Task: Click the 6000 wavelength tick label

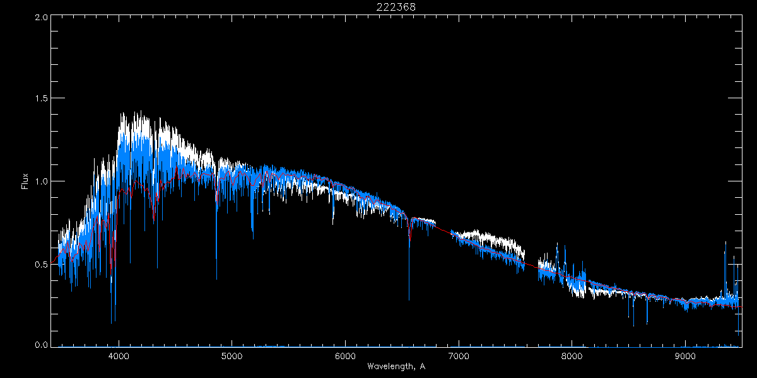Action: click(x=345, y=356)
